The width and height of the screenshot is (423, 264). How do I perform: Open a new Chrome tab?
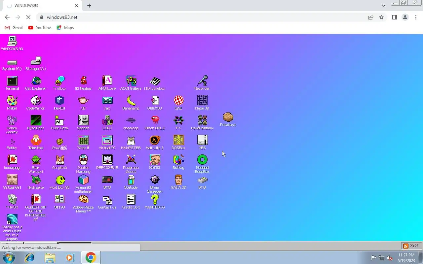pos(89,6)
